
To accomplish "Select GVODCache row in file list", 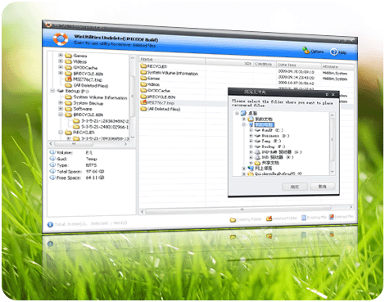I will [x=159, y=91].
